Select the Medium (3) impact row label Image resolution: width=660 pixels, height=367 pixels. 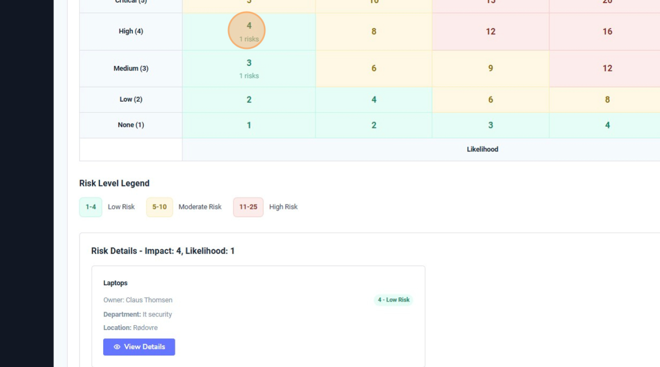pos(131,68)
